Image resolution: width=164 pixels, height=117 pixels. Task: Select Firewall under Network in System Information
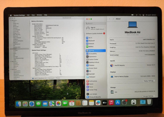point(16,63)
